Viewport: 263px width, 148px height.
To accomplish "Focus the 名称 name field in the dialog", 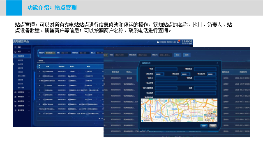I will pos(166,69).
